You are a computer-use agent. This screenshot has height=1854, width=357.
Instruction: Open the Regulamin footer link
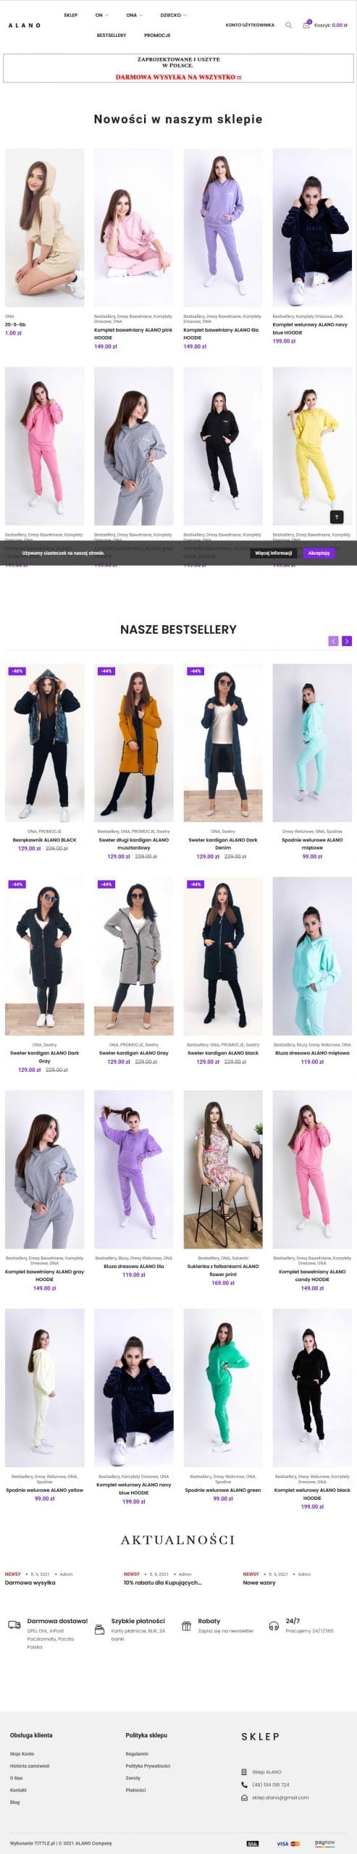(x=137, y=1754)
